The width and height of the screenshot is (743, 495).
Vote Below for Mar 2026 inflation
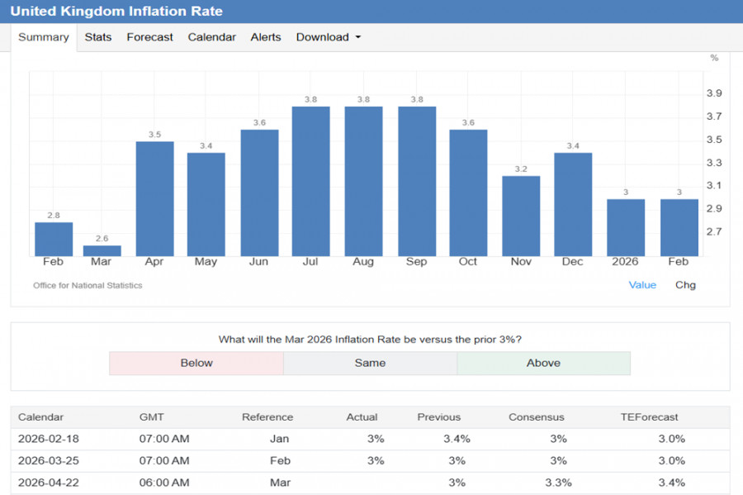point(196,363)
